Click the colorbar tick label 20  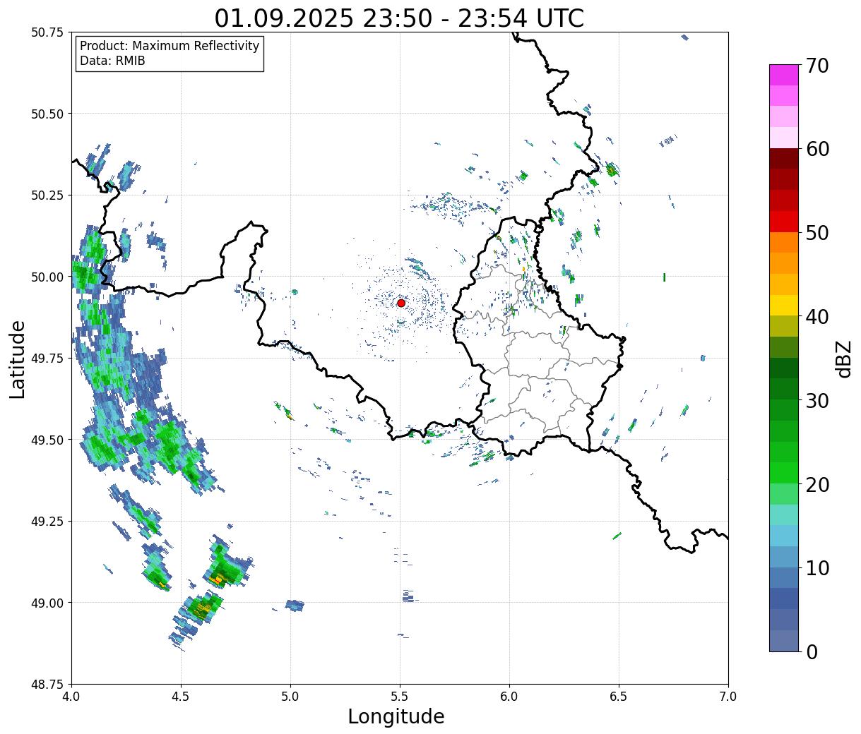click(817, 484)
